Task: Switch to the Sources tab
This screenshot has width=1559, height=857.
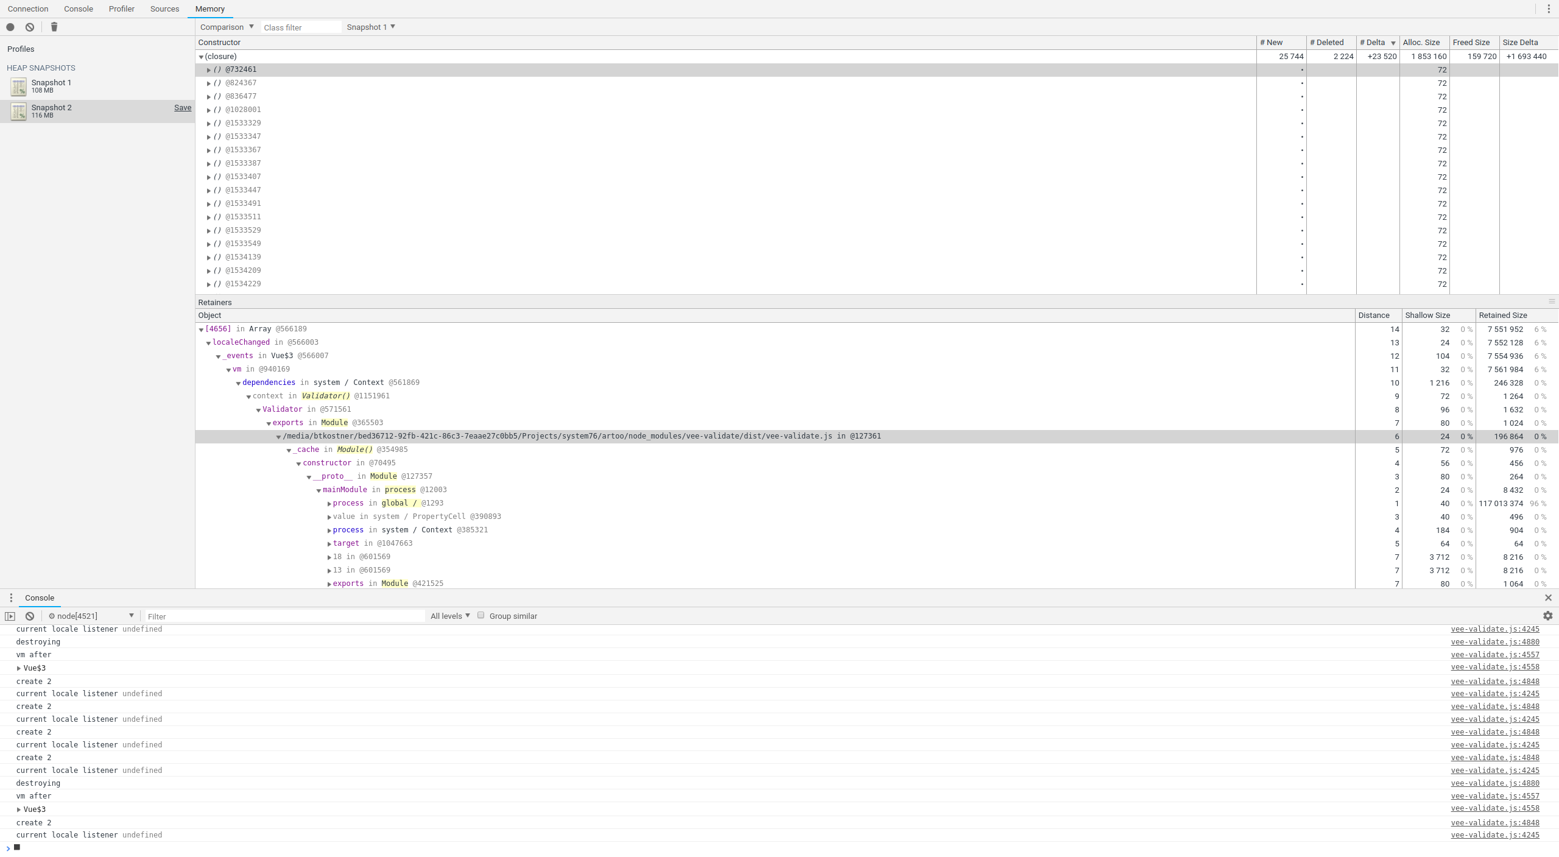Action: pyautogui.click(x=163, y=9)
